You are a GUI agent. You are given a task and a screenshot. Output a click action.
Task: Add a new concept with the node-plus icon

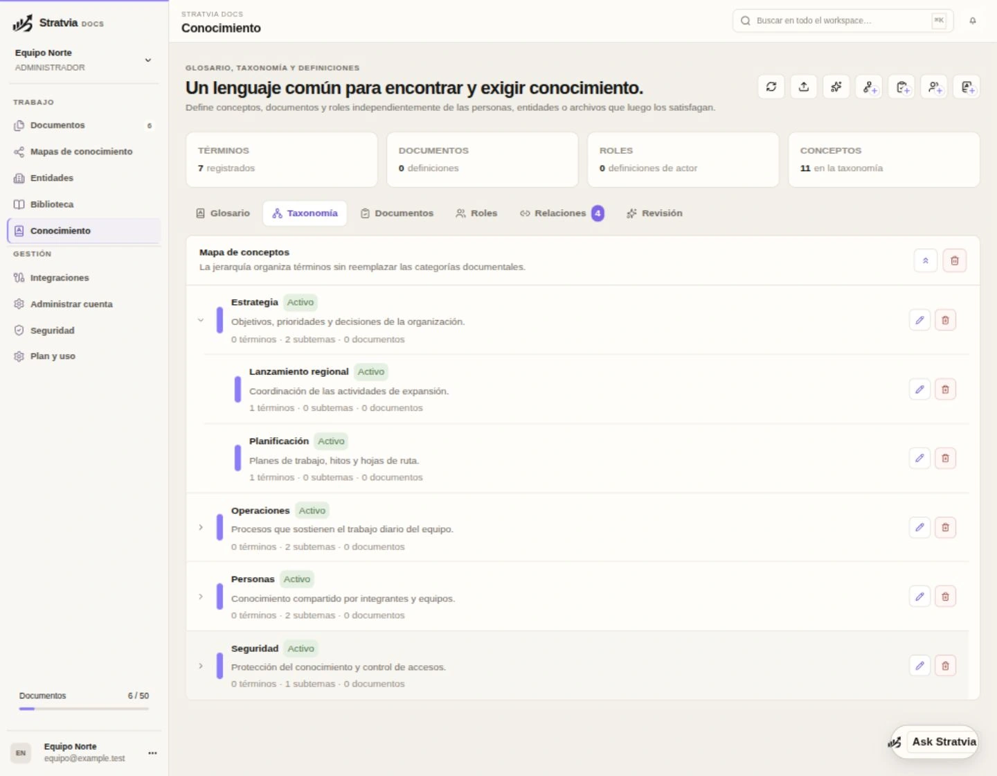tap(869, 87)
